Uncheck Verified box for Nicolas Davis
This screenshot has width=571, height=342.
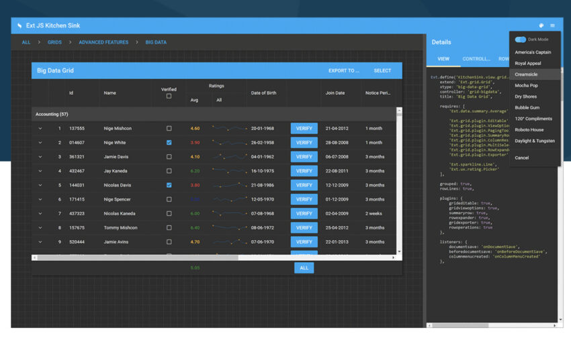coord(169,185)
